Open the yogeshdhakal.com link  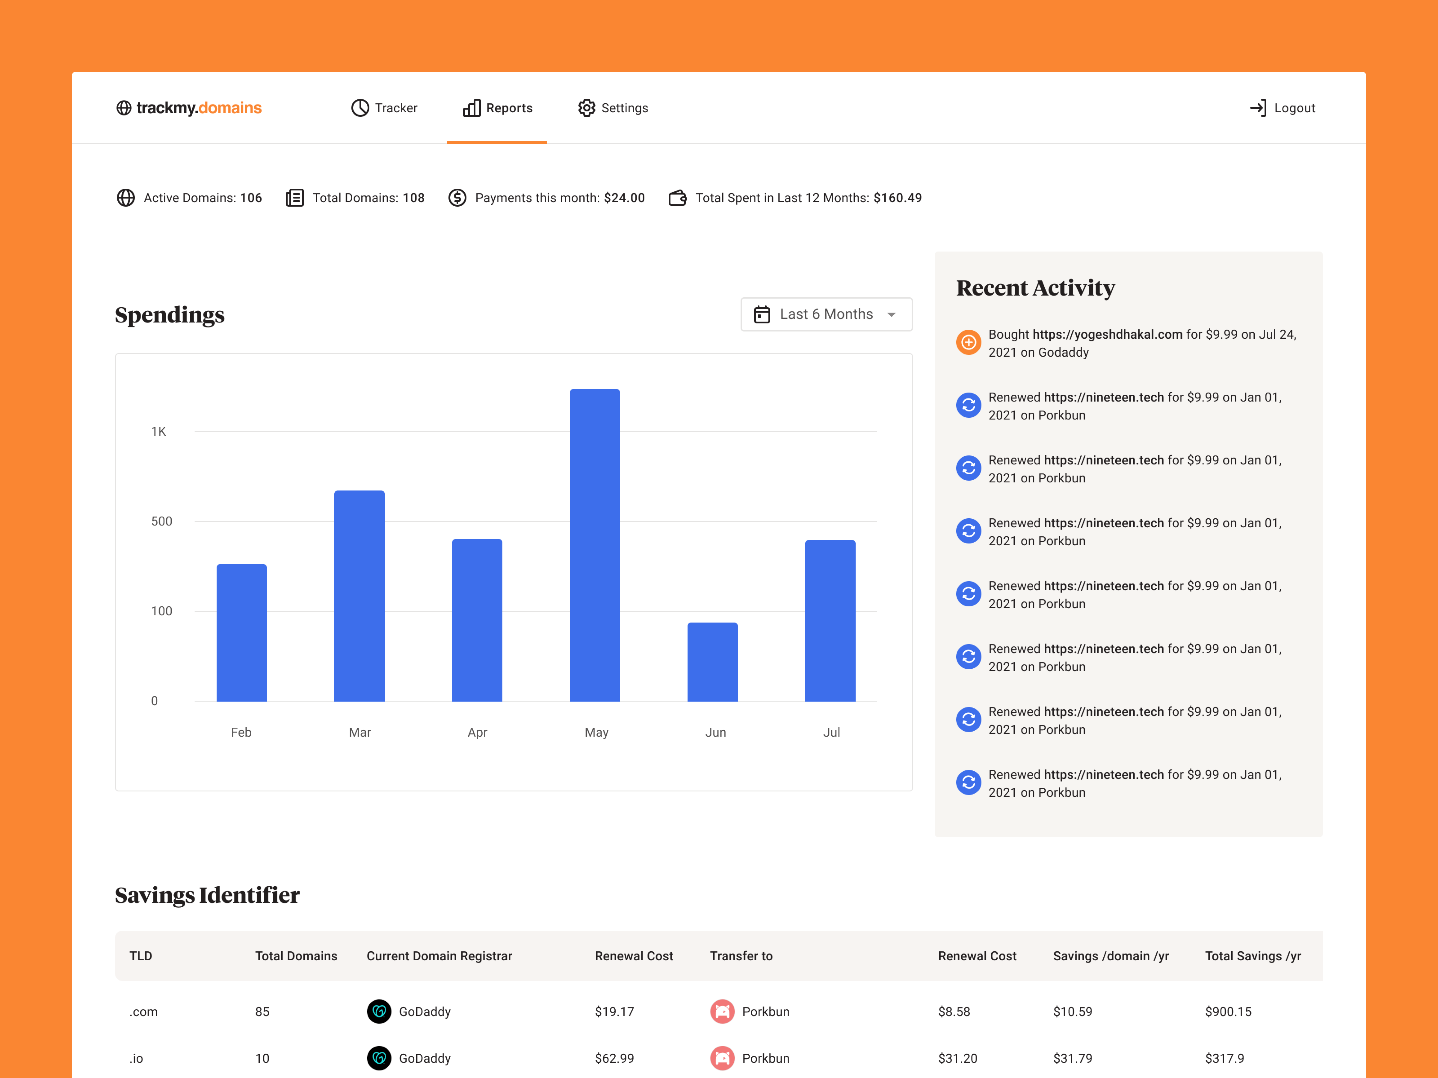[1107, 334]
